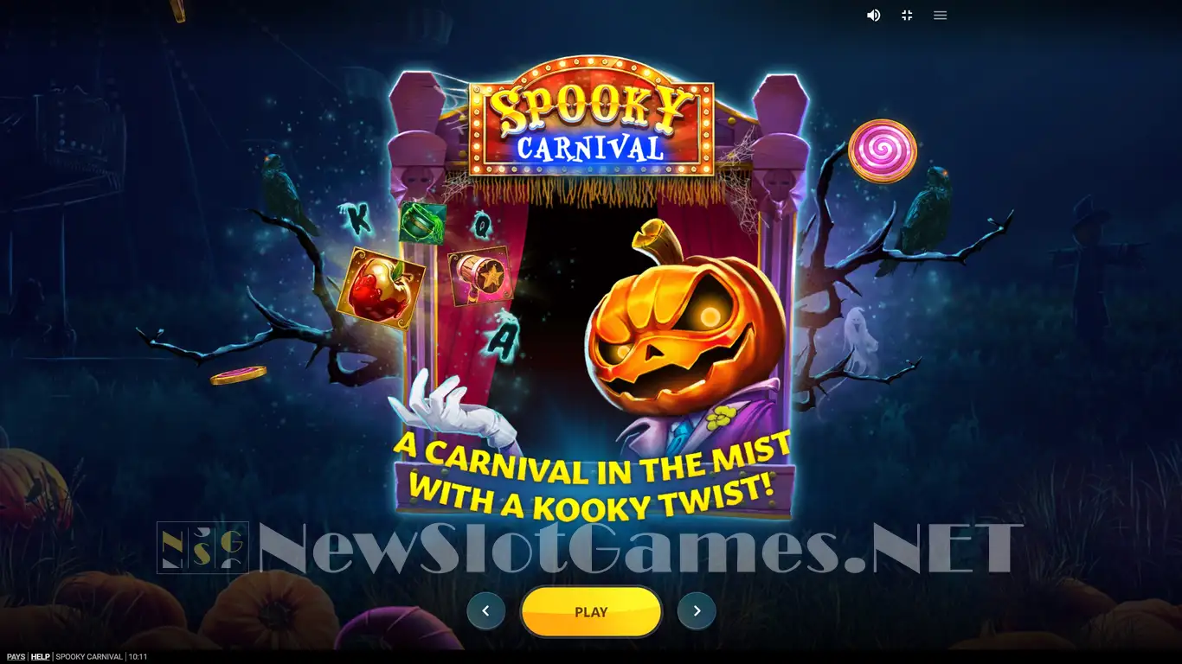This screenshot has height=664, width=1182.
Task: Click the spinning gold coin near branch
Action: [238, 375]
